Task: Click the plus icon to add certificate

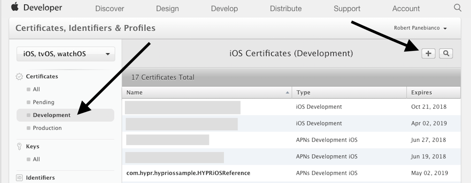Action: 428,54
